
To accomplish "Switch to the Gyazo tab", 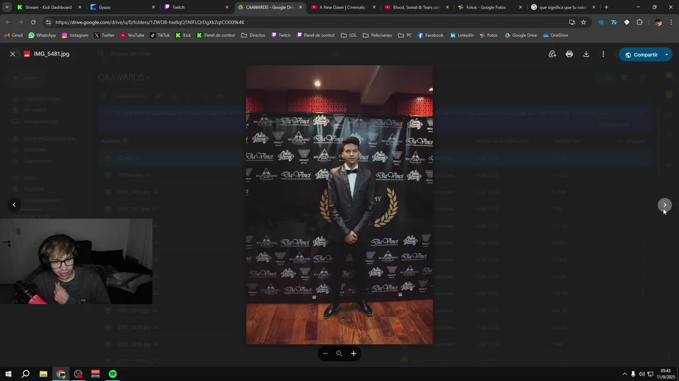I will [122, 7].
